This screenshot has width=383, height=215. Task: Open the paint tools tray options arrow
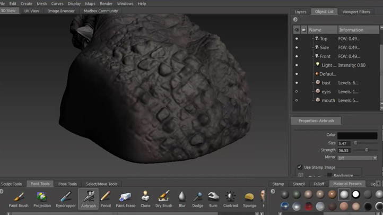point(2,191)
